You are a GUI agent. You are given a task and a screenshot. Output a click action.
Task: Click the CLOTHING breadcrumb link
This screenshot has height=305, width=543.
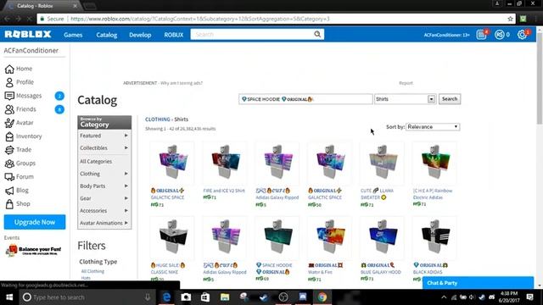tap(158, 119)
